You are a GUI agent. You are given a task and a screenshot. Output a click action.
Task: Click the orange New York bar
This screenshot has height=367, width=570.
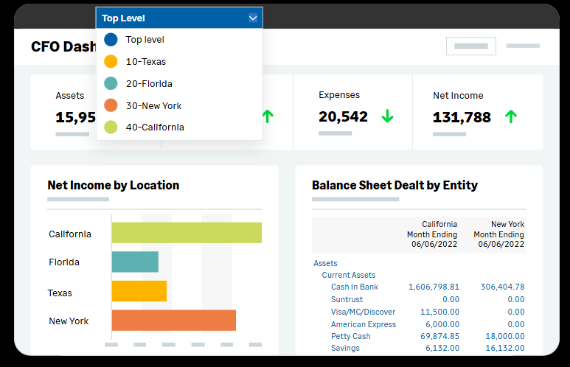173,321
